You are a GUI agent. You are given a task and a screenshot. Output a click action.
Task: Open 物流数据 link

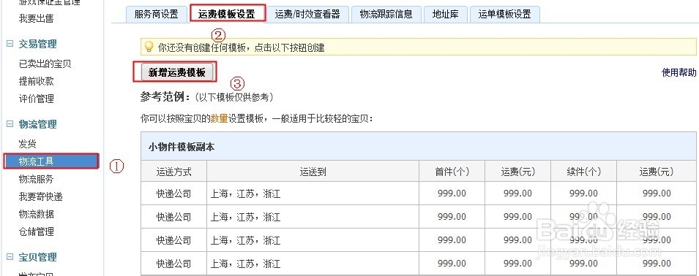(36, 214)
